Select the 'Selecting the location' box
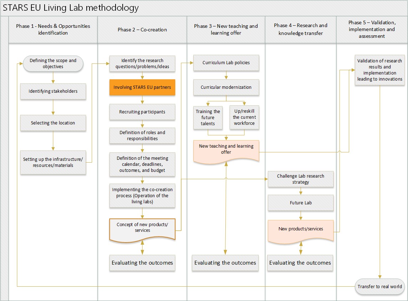 53,123
